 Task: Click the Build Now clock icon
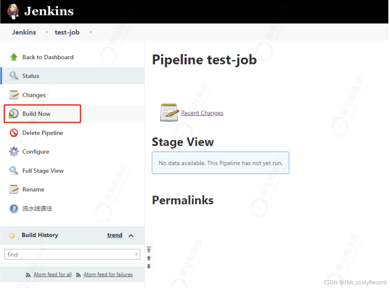14,114
